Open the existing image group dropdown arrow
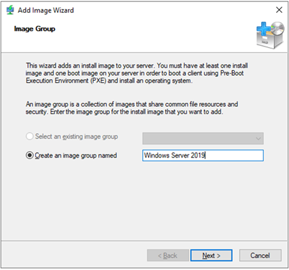Image resolution: width=289 pixels, height=270 pixels. [x=258, y=138]
